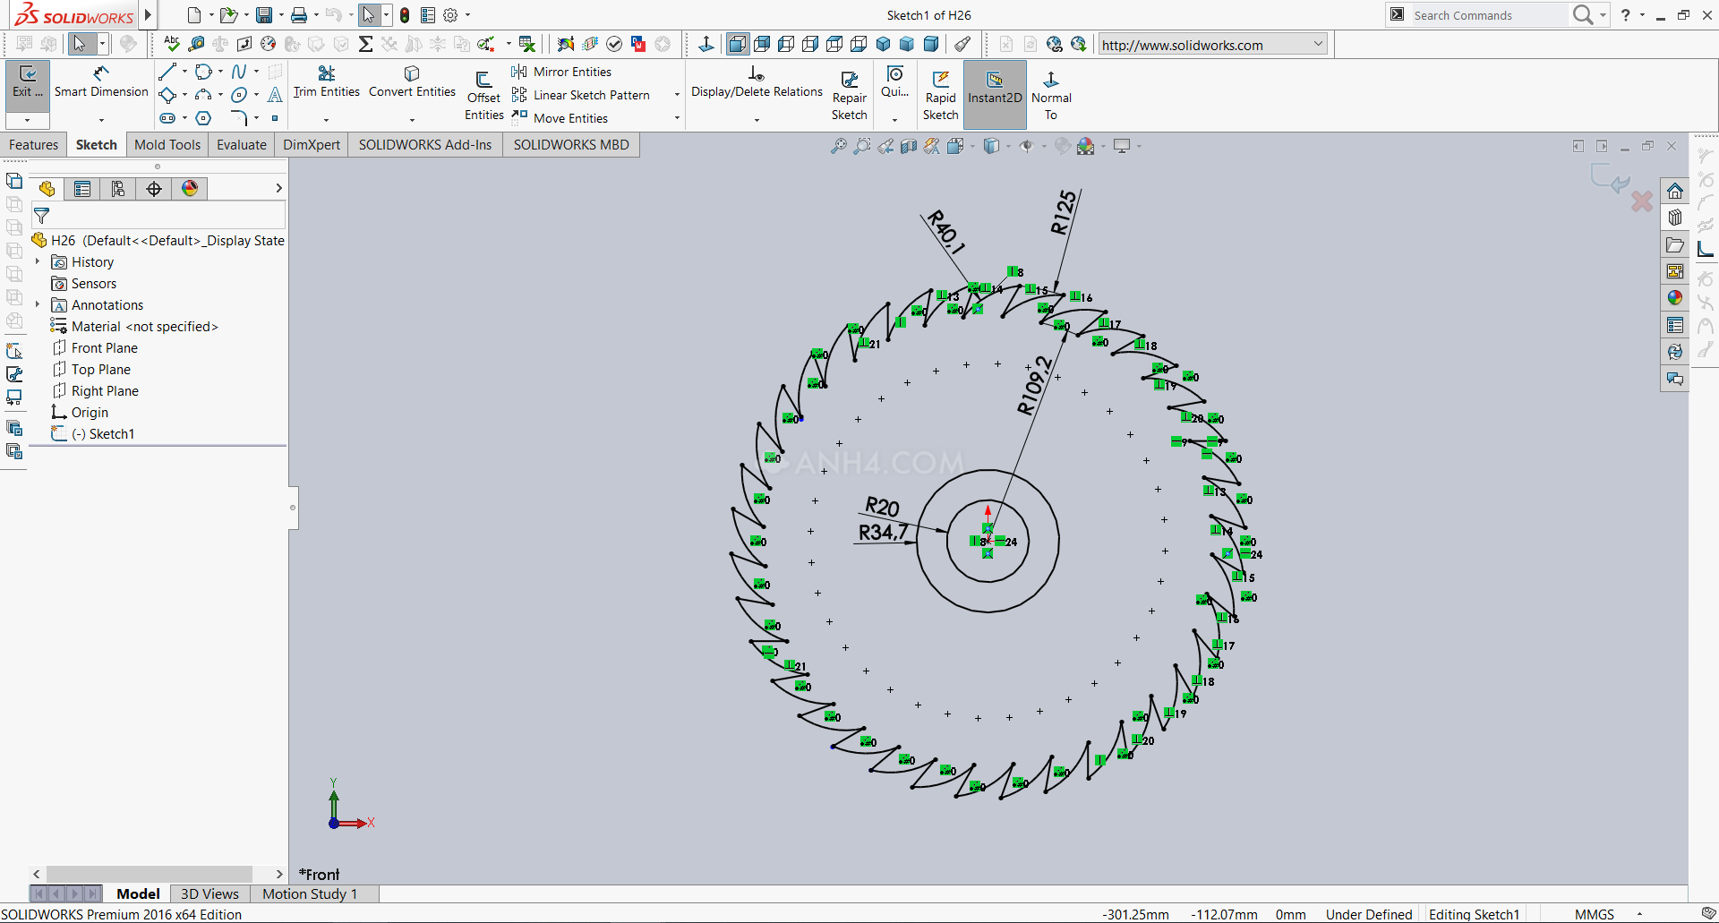Select the Smart Dimension tool

101,82
